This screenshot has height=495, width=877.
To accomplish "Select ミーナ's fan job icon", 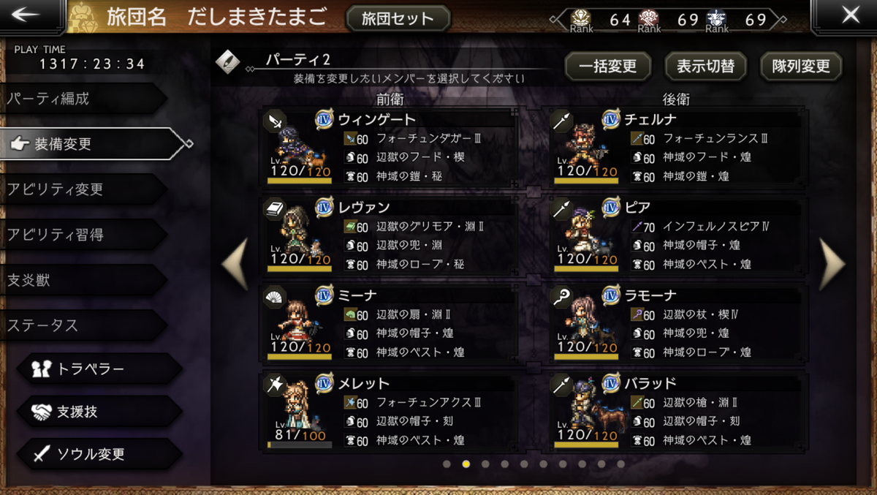I will 276,296.
